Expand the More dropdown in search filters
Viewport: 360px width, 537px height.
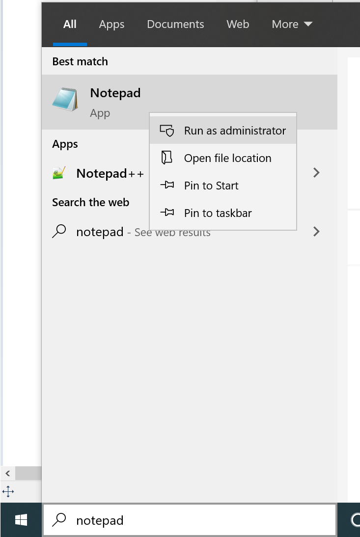[292, 24]
